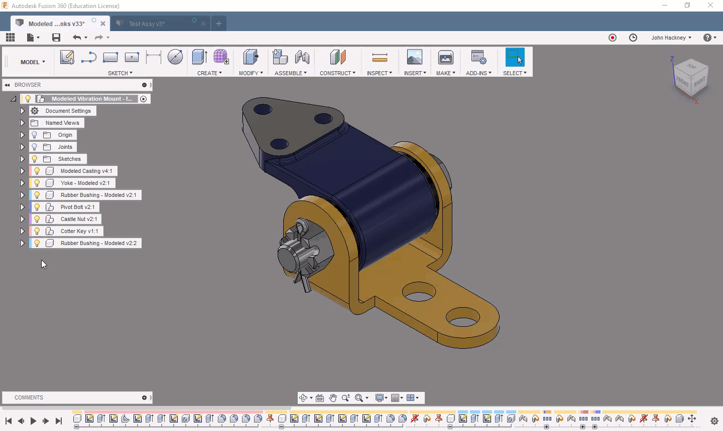
Task: Click the 3D Print make icon
Action: [x=445, y=57]
